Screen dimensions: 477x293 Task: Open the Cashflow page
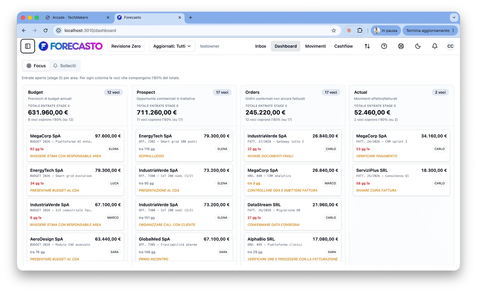point(343,46)
